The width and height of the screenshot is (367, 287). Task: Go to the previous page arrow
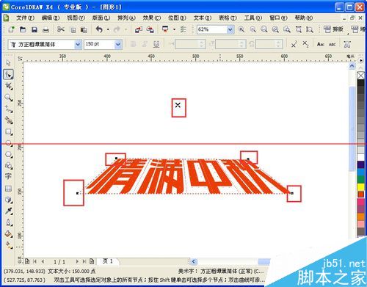[43, 261]
